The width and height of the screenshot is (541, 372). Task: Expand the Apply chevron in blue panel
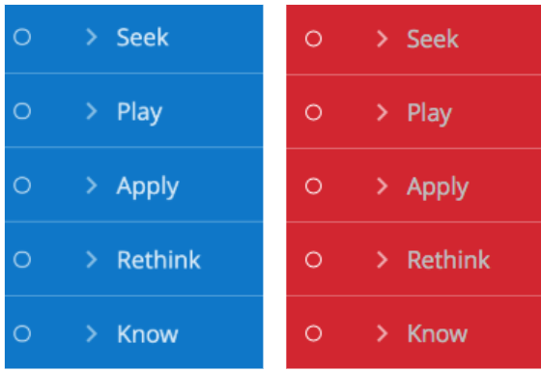(x=92, y=186)
